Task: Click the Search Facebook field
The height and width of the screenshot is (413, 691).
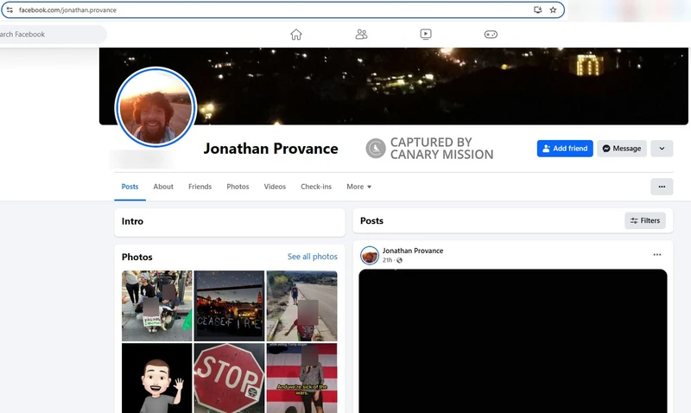Action: [x=52, y=35]
